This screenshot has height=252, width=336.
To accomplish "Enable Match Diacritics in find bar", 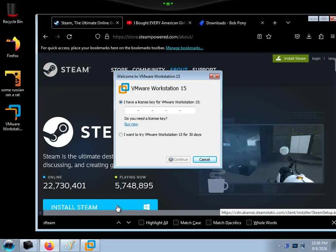I will [x=208, y=223].
